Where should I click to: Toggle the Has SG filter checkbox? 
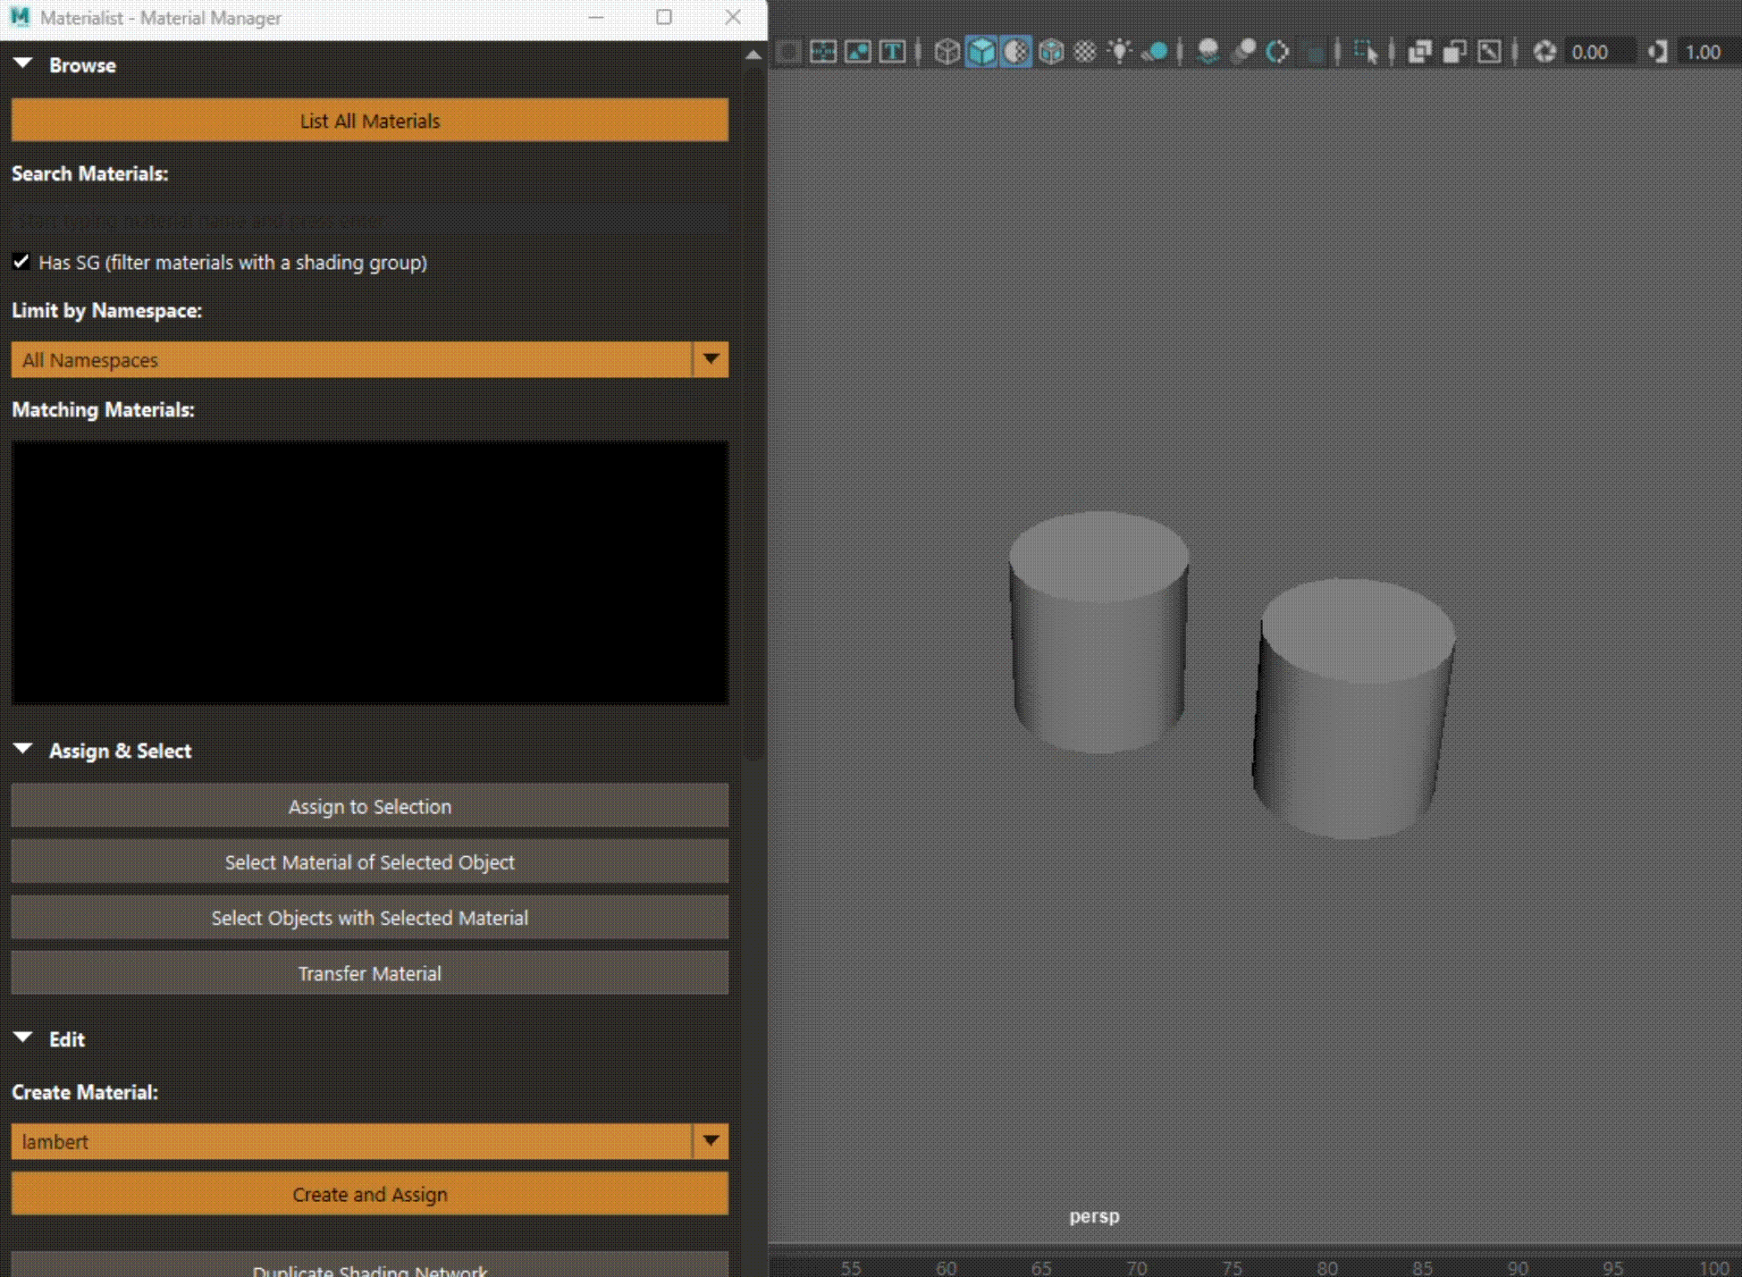(21, 262)
